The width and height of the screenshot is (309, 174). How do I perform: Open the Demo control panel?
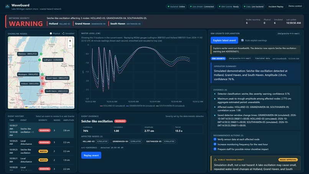coord(295,6)
